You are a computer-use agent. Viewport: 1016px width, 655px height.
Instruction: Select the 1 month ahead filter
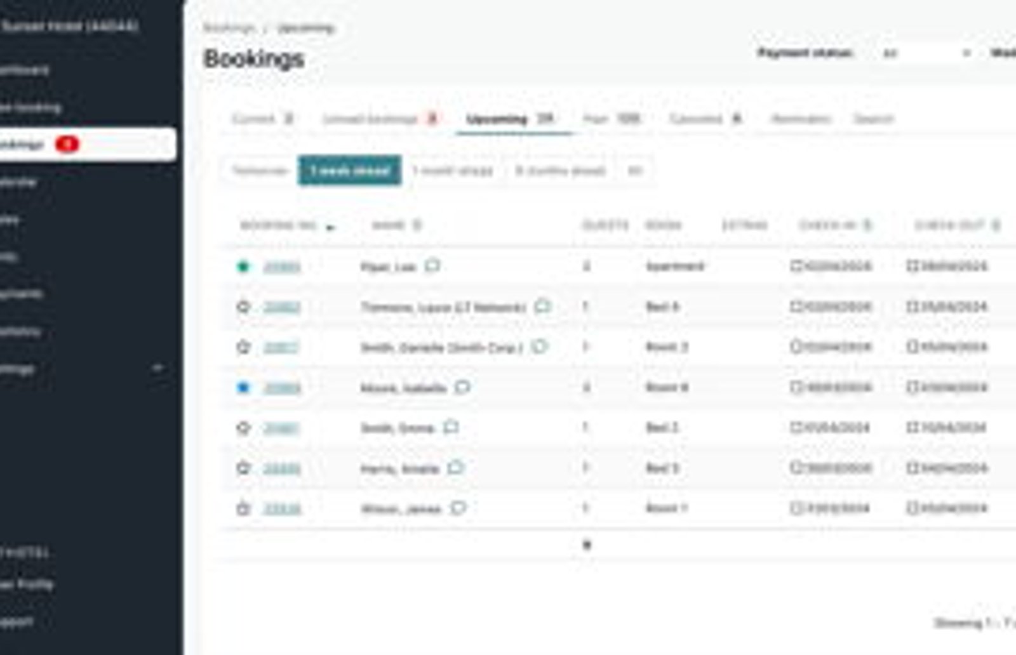pyautogui.click(x=453, y=171)
